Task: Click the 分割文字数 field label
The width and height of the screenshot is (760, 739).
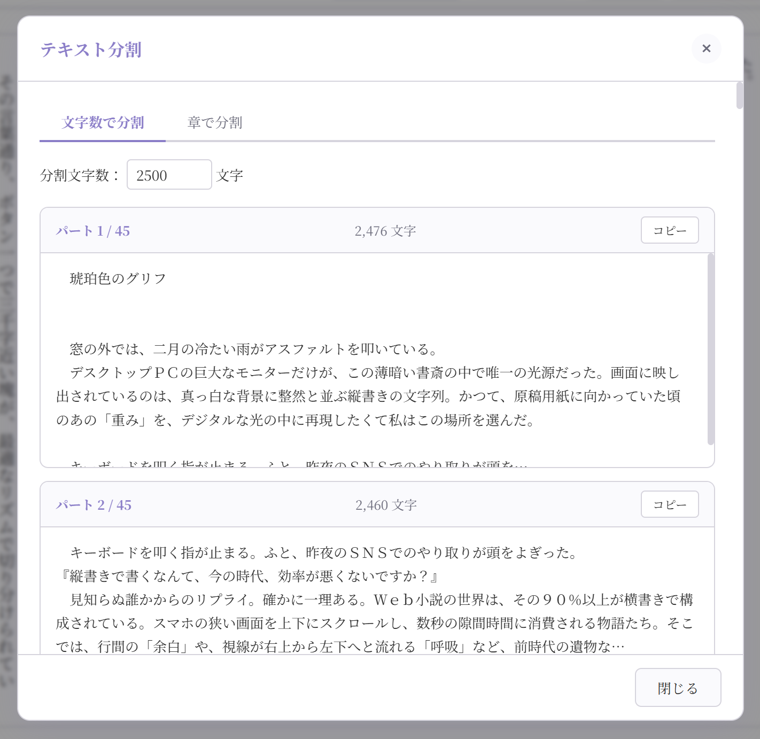Action: (79, 175)
